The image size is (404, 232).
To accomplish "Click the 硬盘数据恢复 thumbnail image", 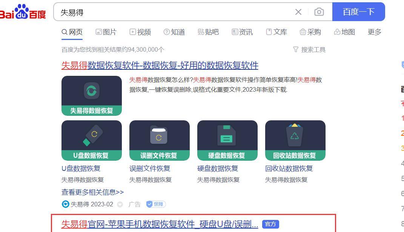I will click(227, 140).
